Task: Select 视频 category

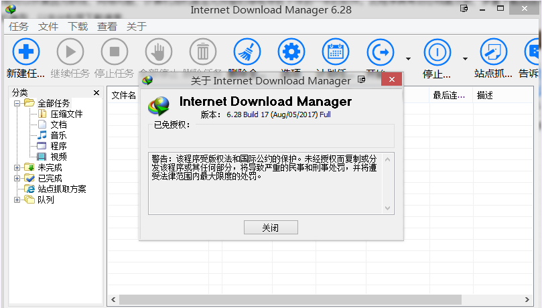Action: 58,157
